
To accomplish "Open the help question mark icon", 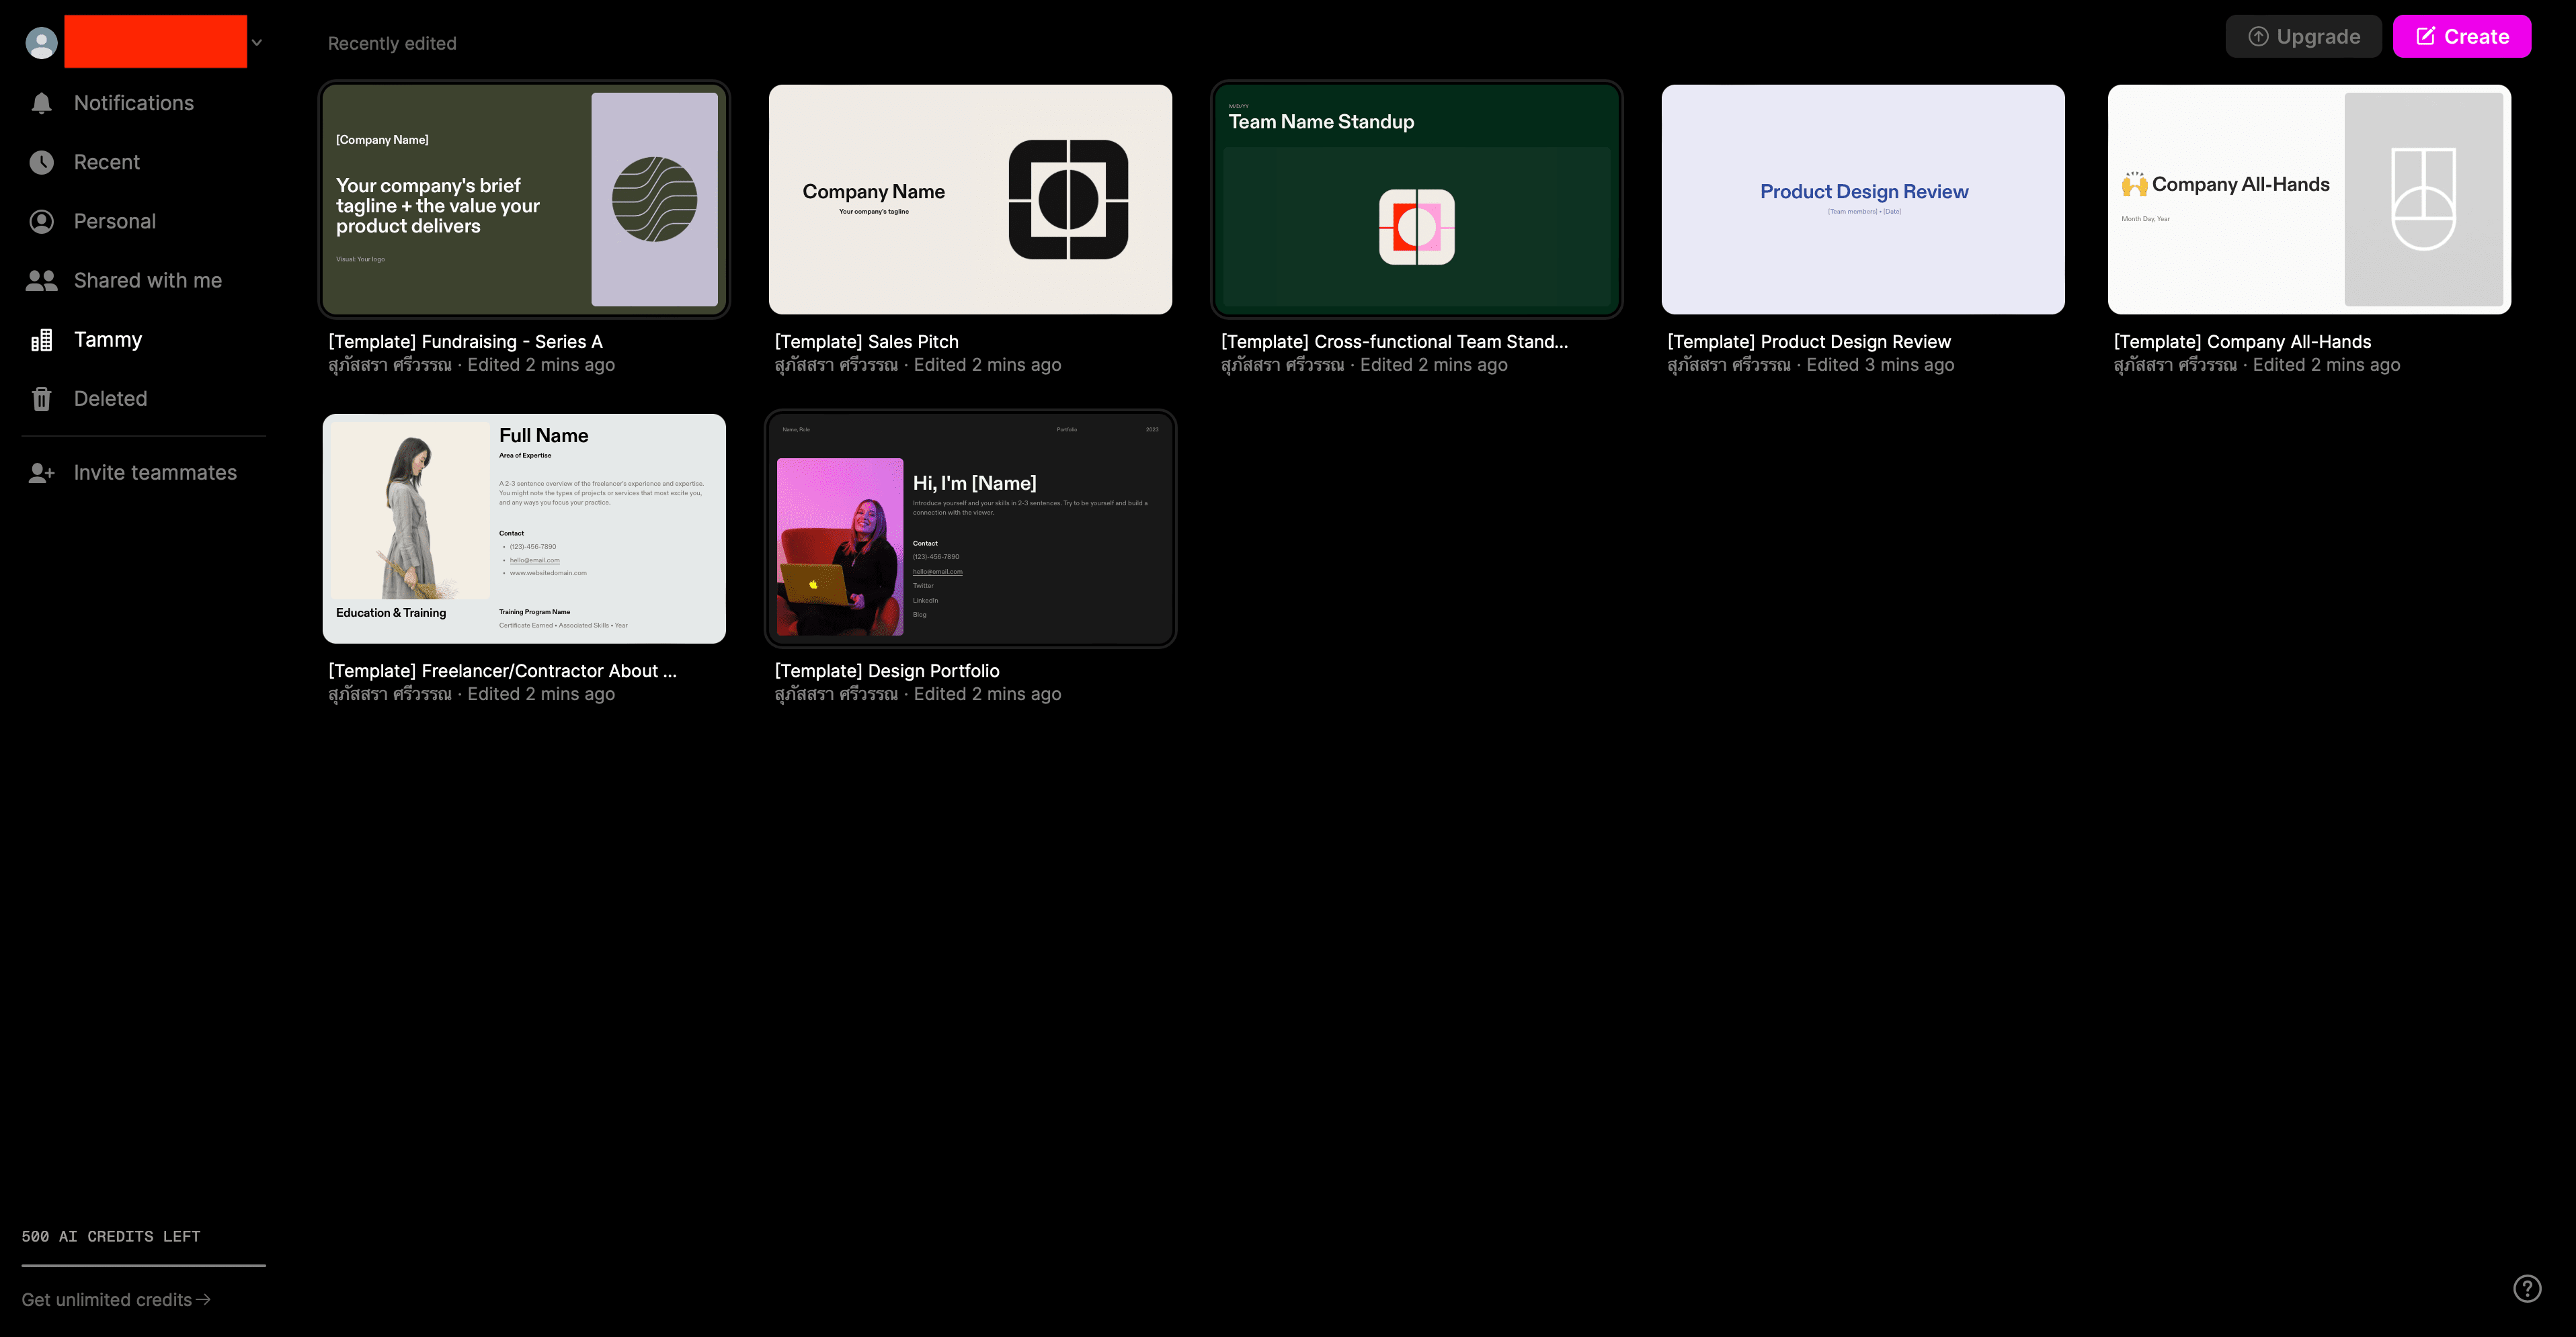I will 2527,1288.
